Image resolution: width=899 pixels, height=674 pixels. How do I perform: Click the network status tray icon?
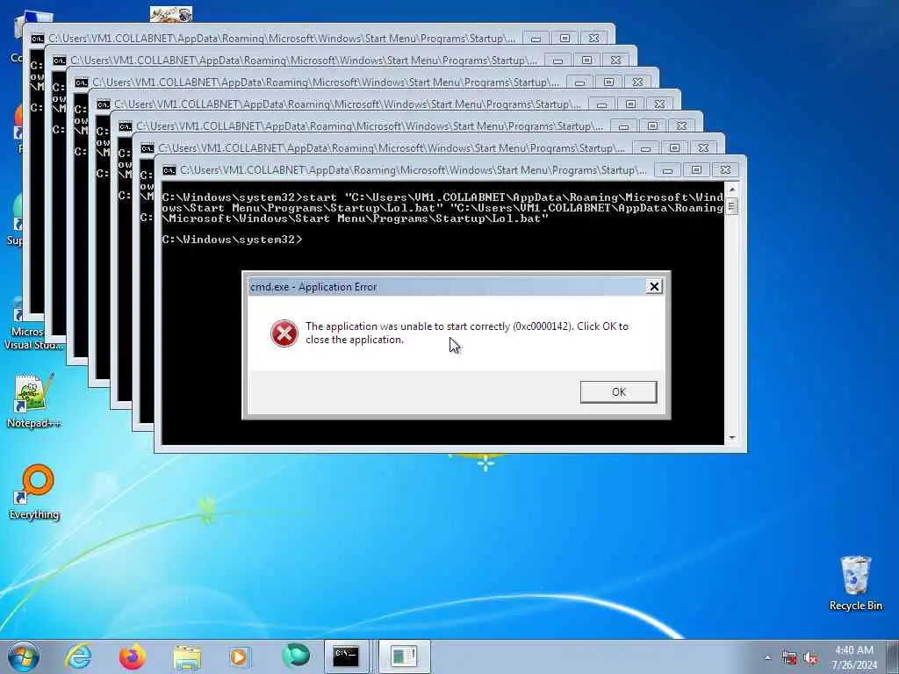tap(789, 658)
